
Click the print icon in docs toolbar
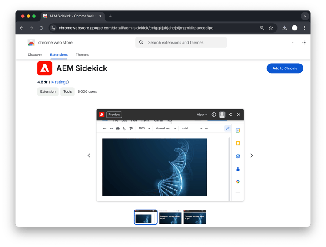tap(118, 129)
